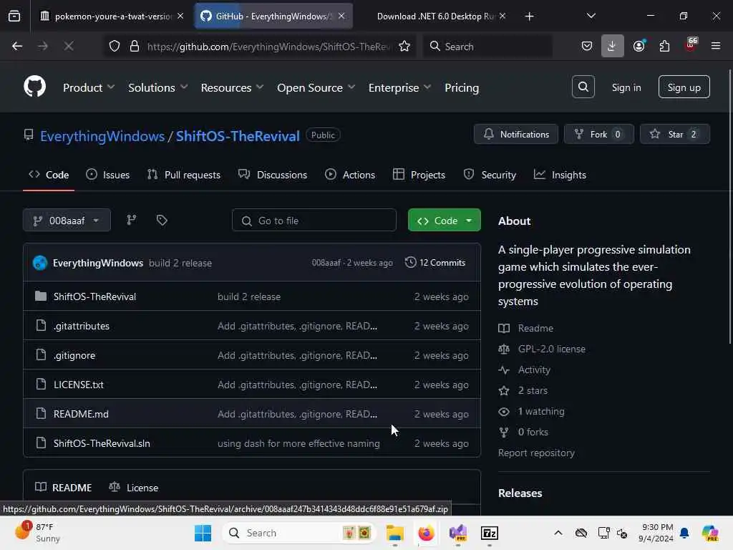Click the Firefox search box
This screenshot has width=733, height=550.
tap(487, 46)
